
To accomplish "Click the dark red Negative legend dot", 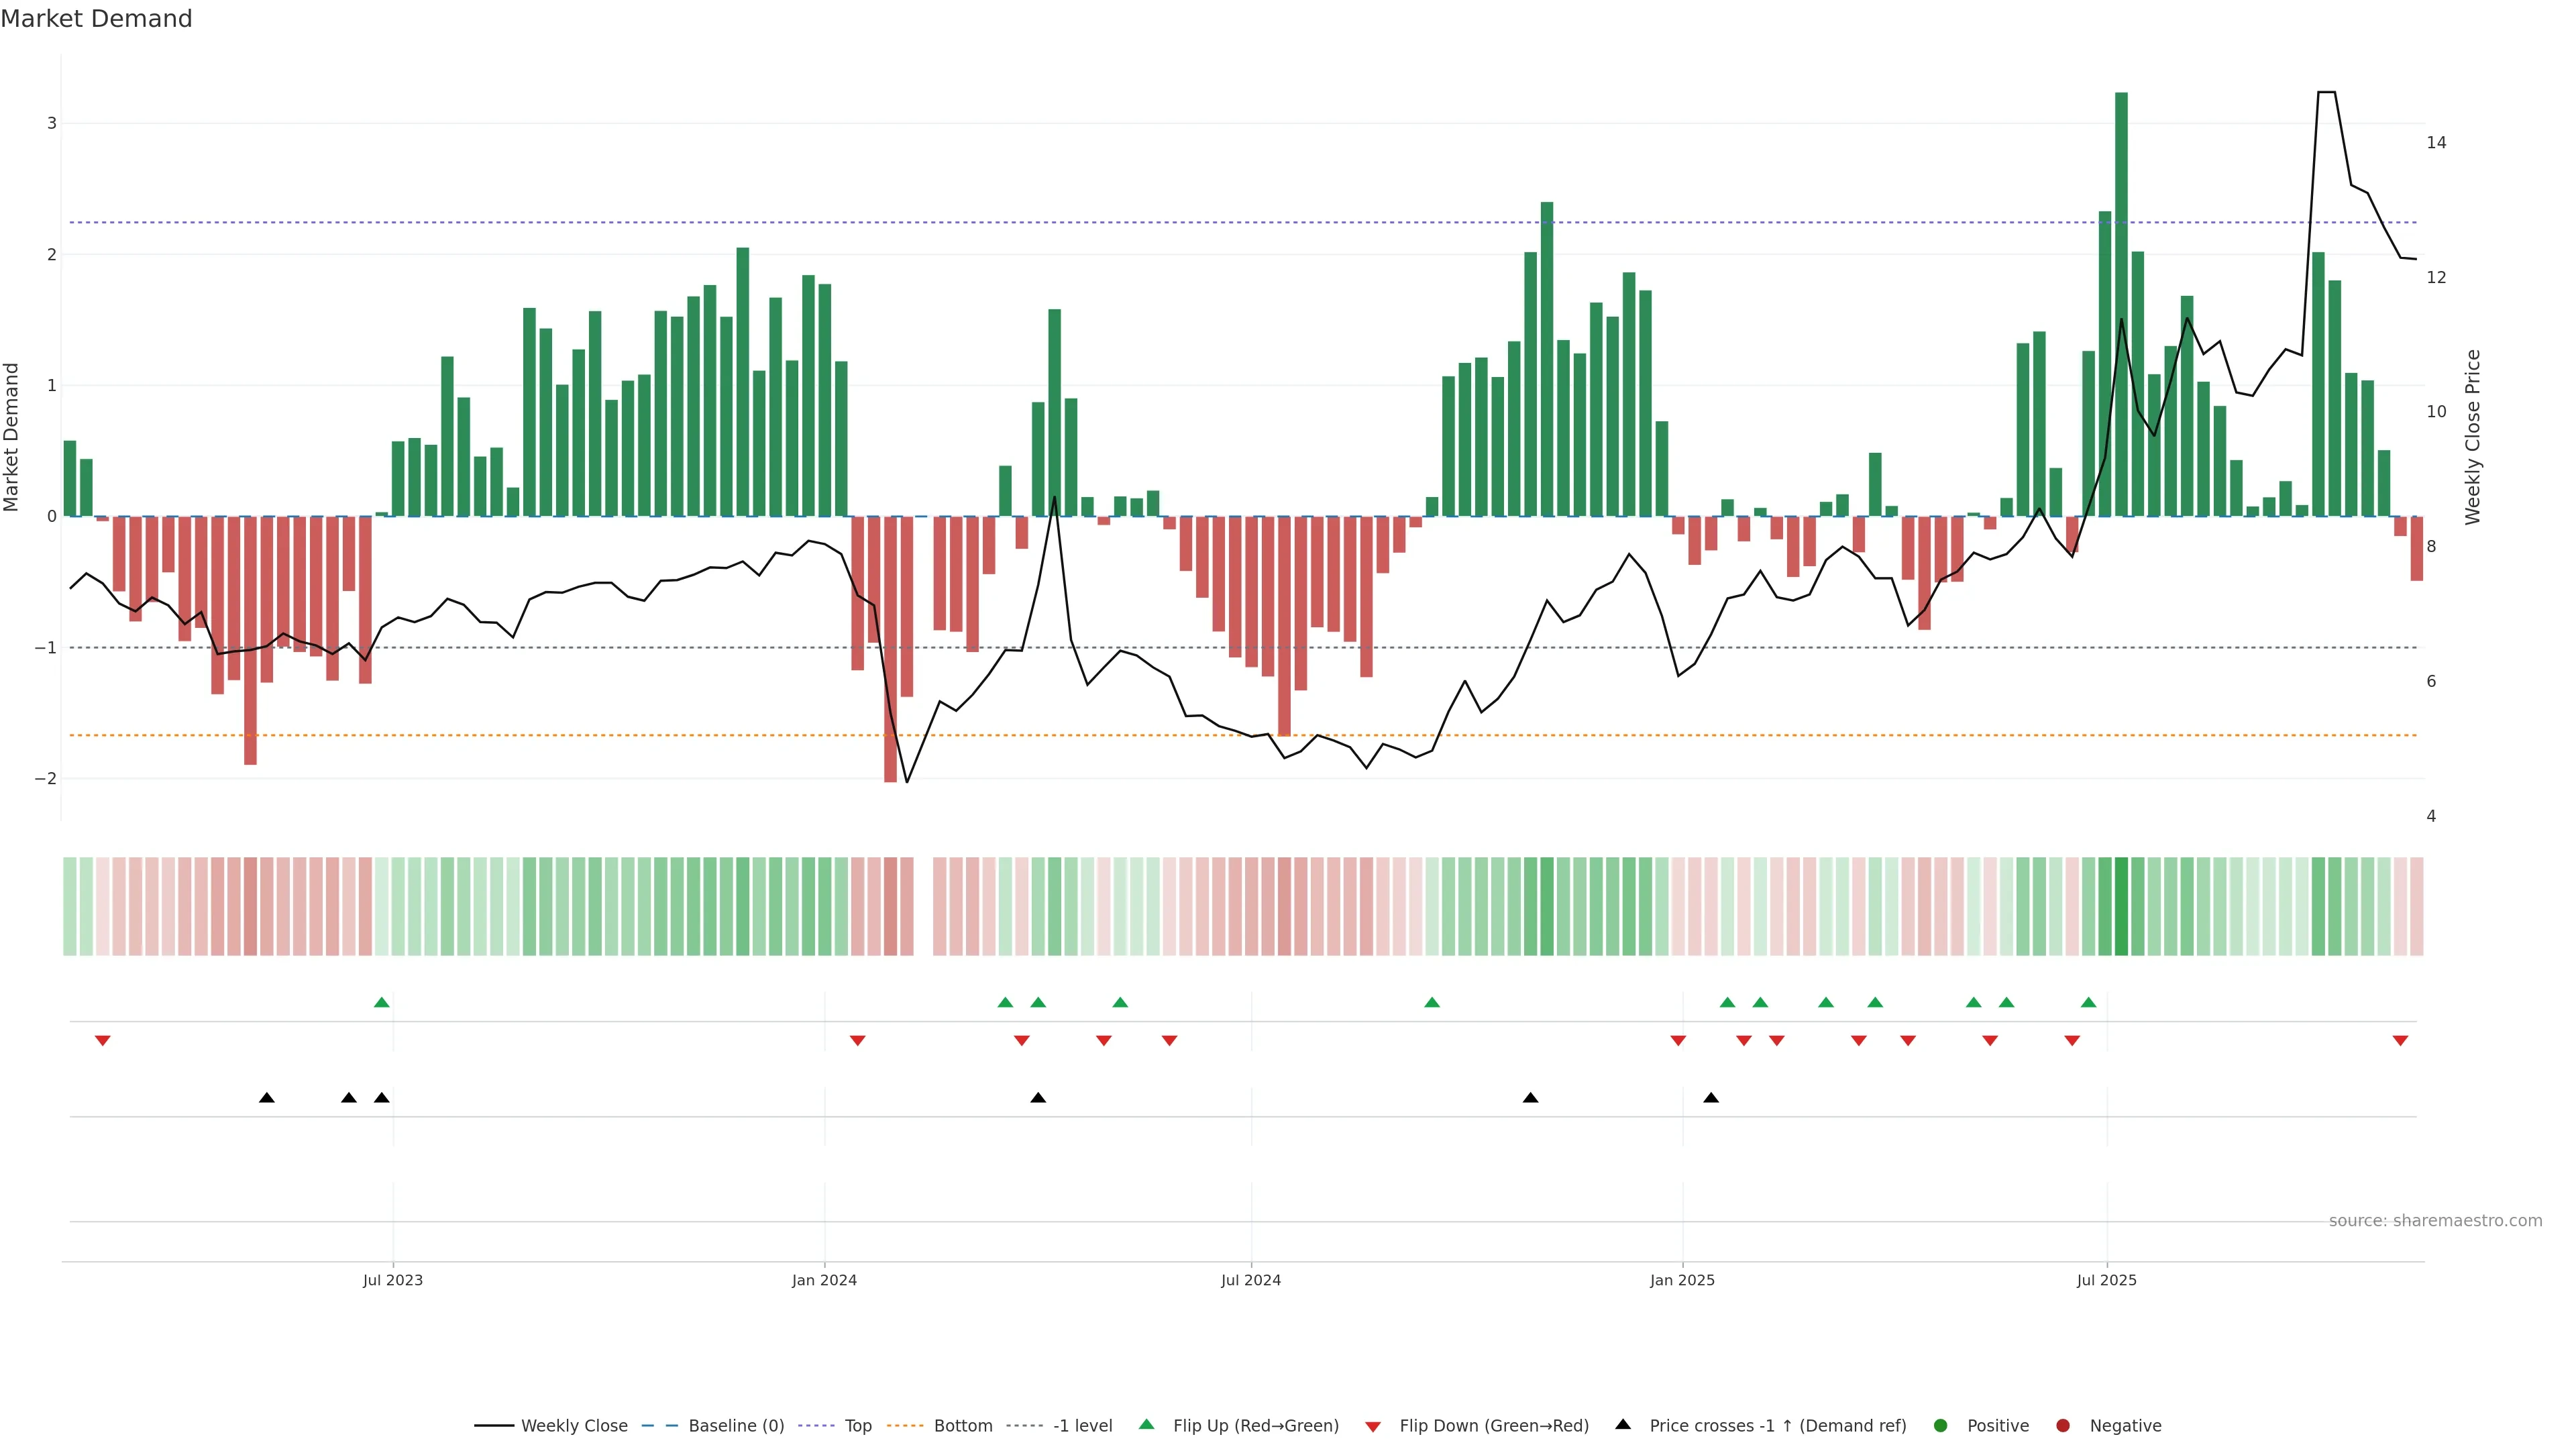I will pos(2063,1426).
